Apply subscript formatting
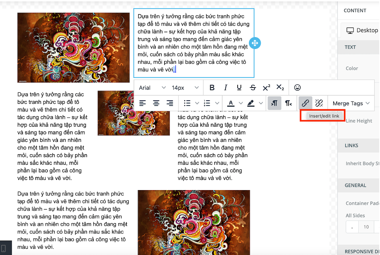Screen dimensions: 380x255 click(x=280, y=88)
